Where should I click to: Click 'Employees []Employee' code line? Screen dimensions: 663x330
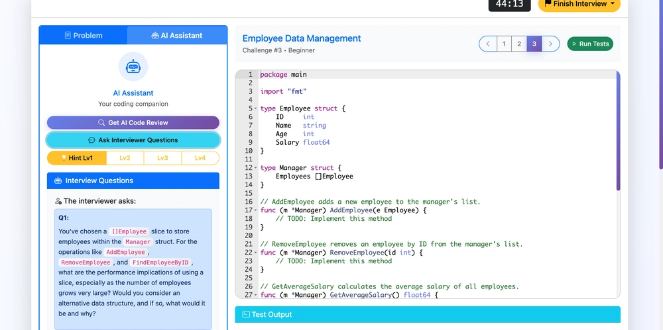pos(314,177)
